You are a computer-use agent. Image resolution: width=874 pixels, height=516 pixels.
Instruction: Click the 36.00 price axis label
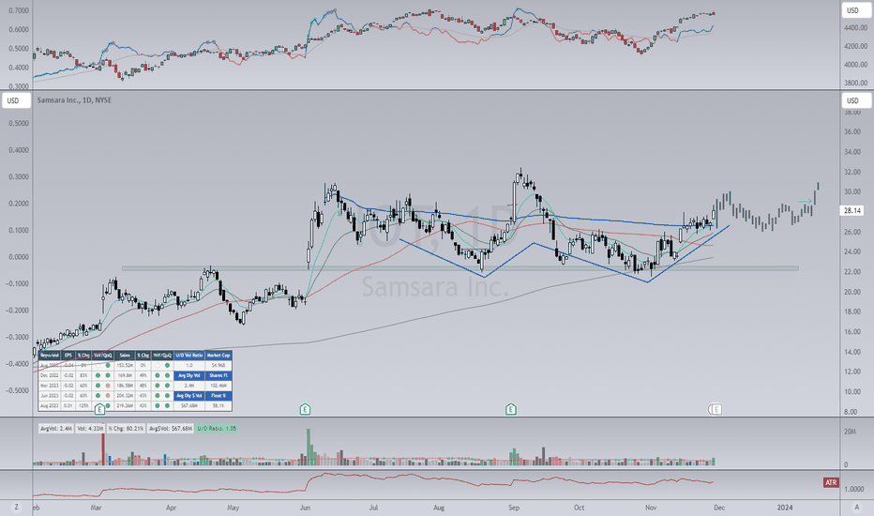coord(851,132)
